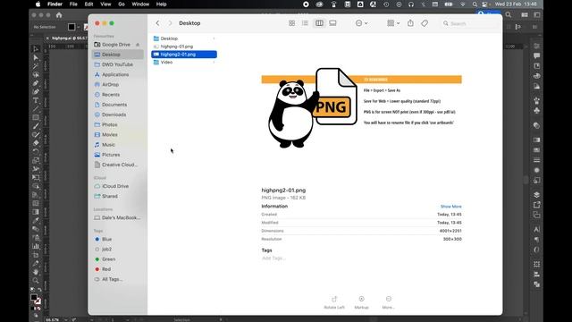572x322 pixels.
Task: Open Illustrator comments panel icon
Action: [x=536, y=55]
